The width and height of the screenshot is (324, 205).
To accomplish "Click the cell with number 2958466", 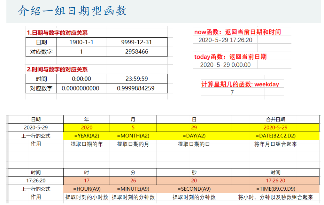I will [x=136, y=52].
